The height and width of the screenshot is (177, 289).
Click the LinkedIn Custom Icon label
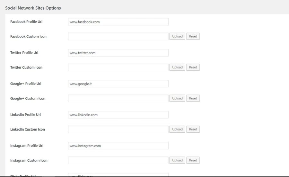(x=28, y=129)
